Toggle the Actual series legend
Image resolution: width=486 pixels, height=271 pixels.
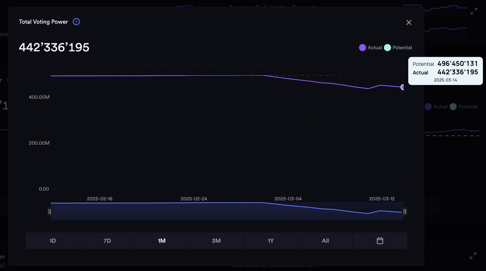tap(370, 47)
